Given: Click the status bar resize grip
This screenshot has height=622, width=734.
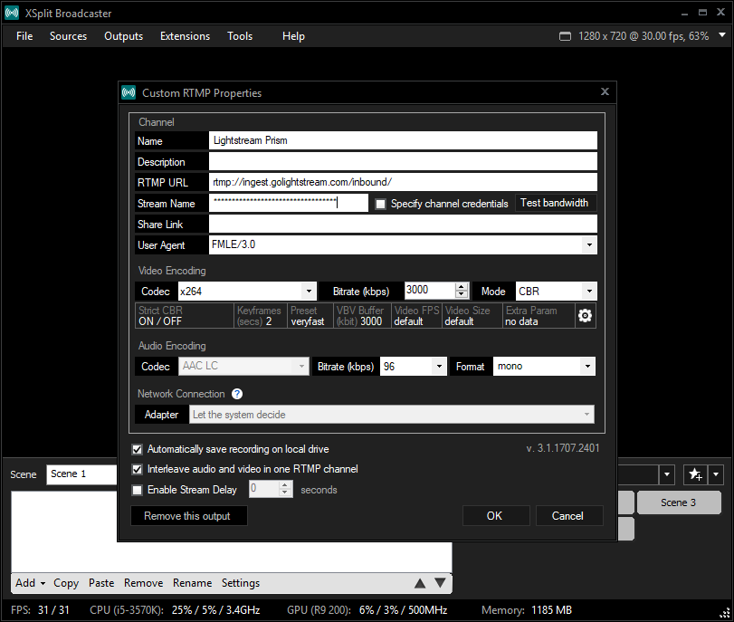Looking at the screenshot, I should pos(725,612).
